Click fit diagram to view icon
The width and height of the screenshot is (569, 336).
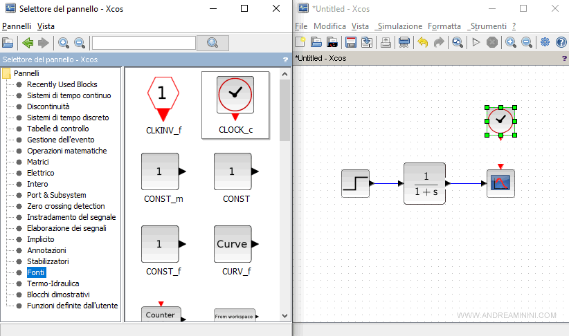tap(458, 42)
